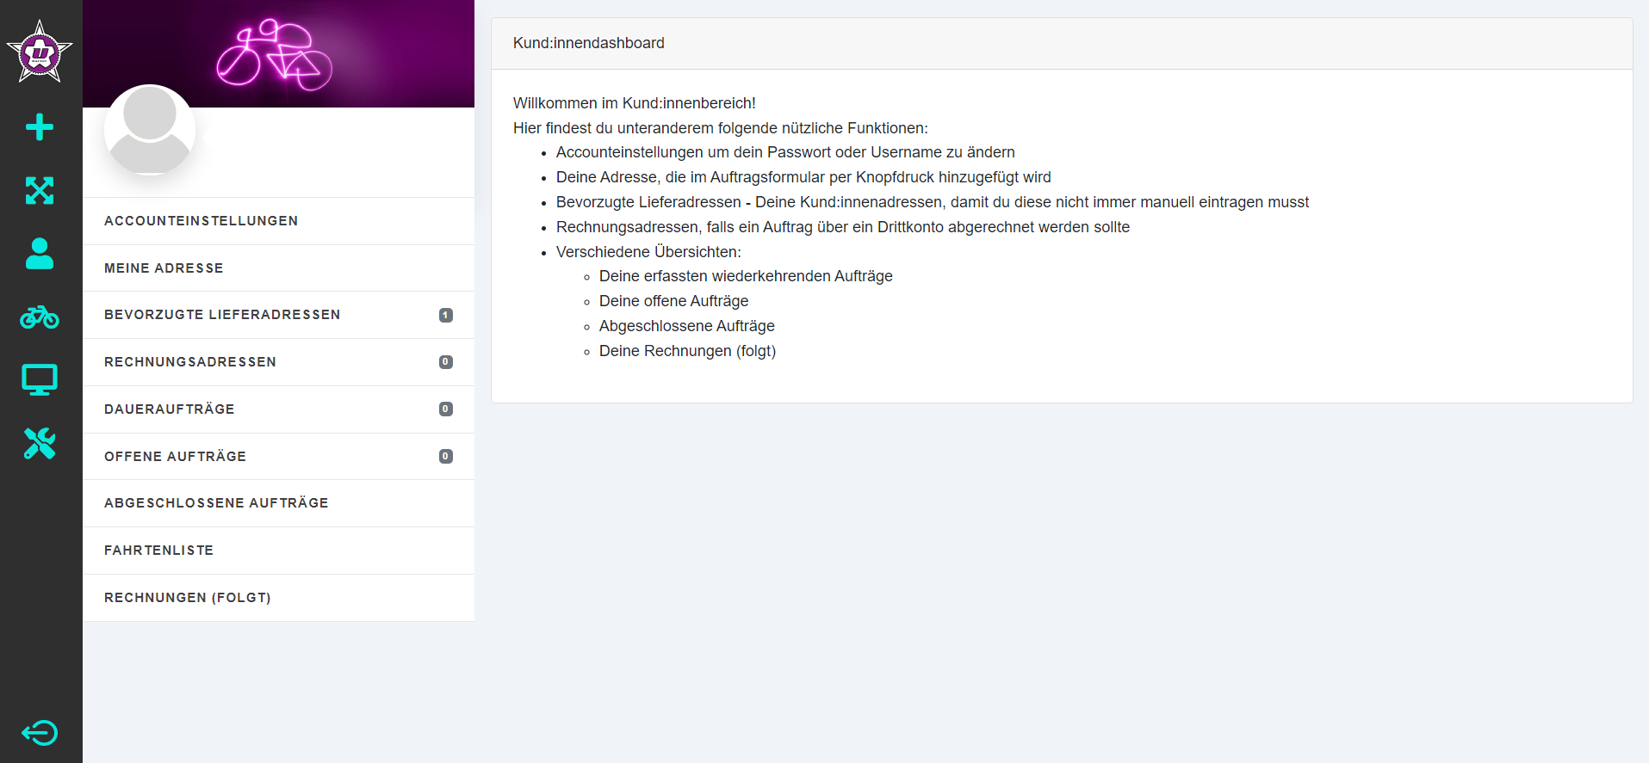Click bullet about Drittkonto Rechnungsadressen
Image resolution: width=1649 pixels, height=763 pixels.
pos(843,227)
